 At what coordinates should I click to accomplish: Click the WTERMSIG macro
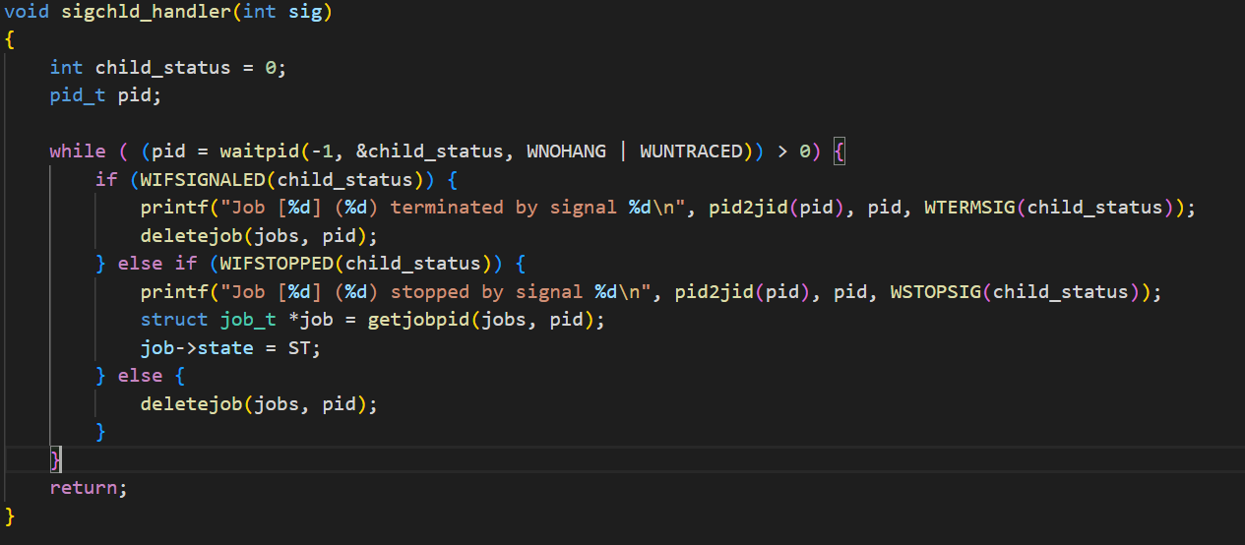coord(968,208)
